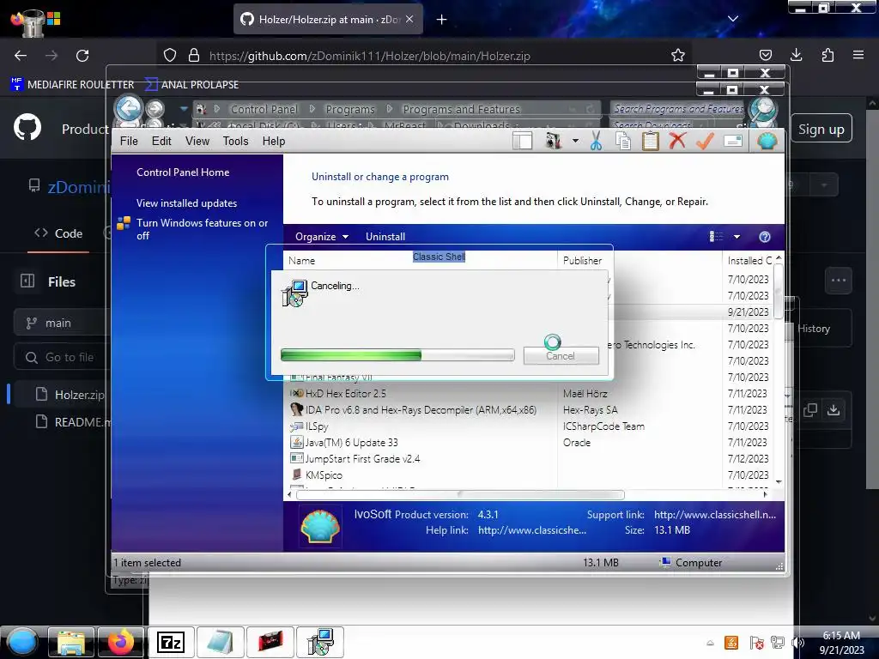Click the GitHub logo icon
Image resolution: width=879 pixels, height=659 pixels.
pos(27,128)
